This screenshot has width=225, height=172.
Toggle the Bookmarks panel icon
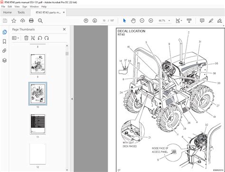(4, 41)
